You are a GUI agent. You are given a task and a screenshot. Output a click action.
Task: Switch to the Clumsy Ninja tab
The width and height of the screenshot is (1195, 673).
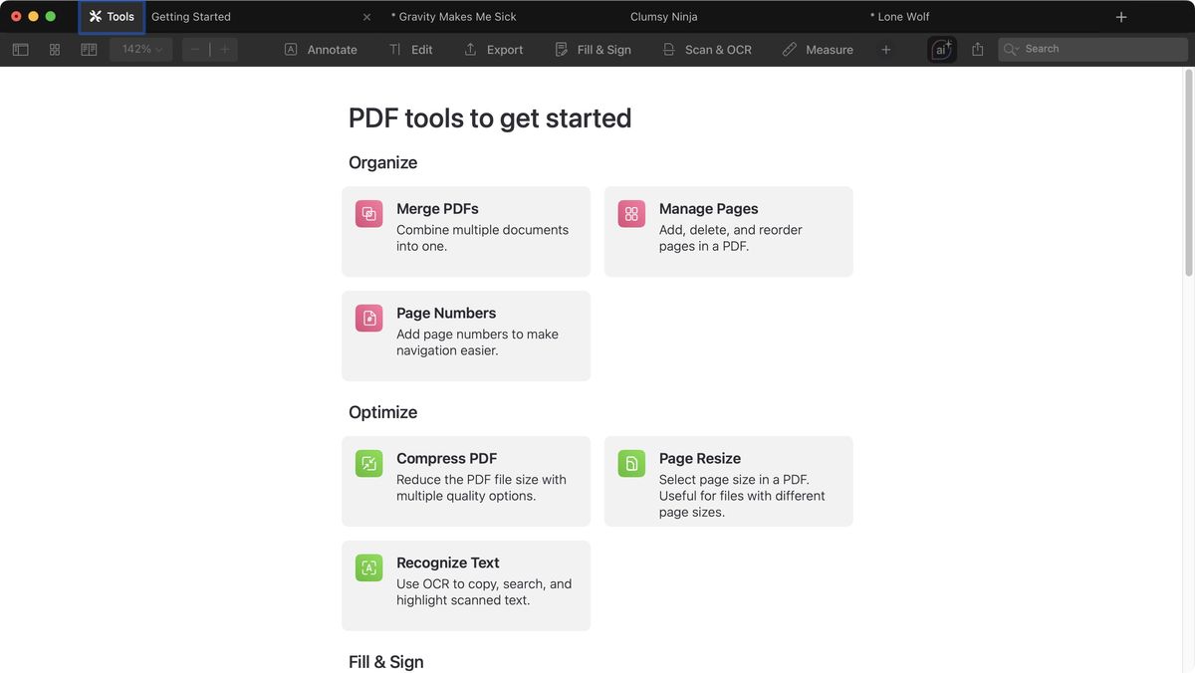tap(662, 16)
